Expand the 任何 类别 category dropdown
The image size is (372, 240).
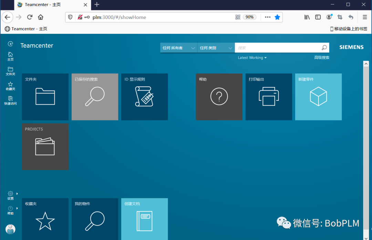pos(216,48)
